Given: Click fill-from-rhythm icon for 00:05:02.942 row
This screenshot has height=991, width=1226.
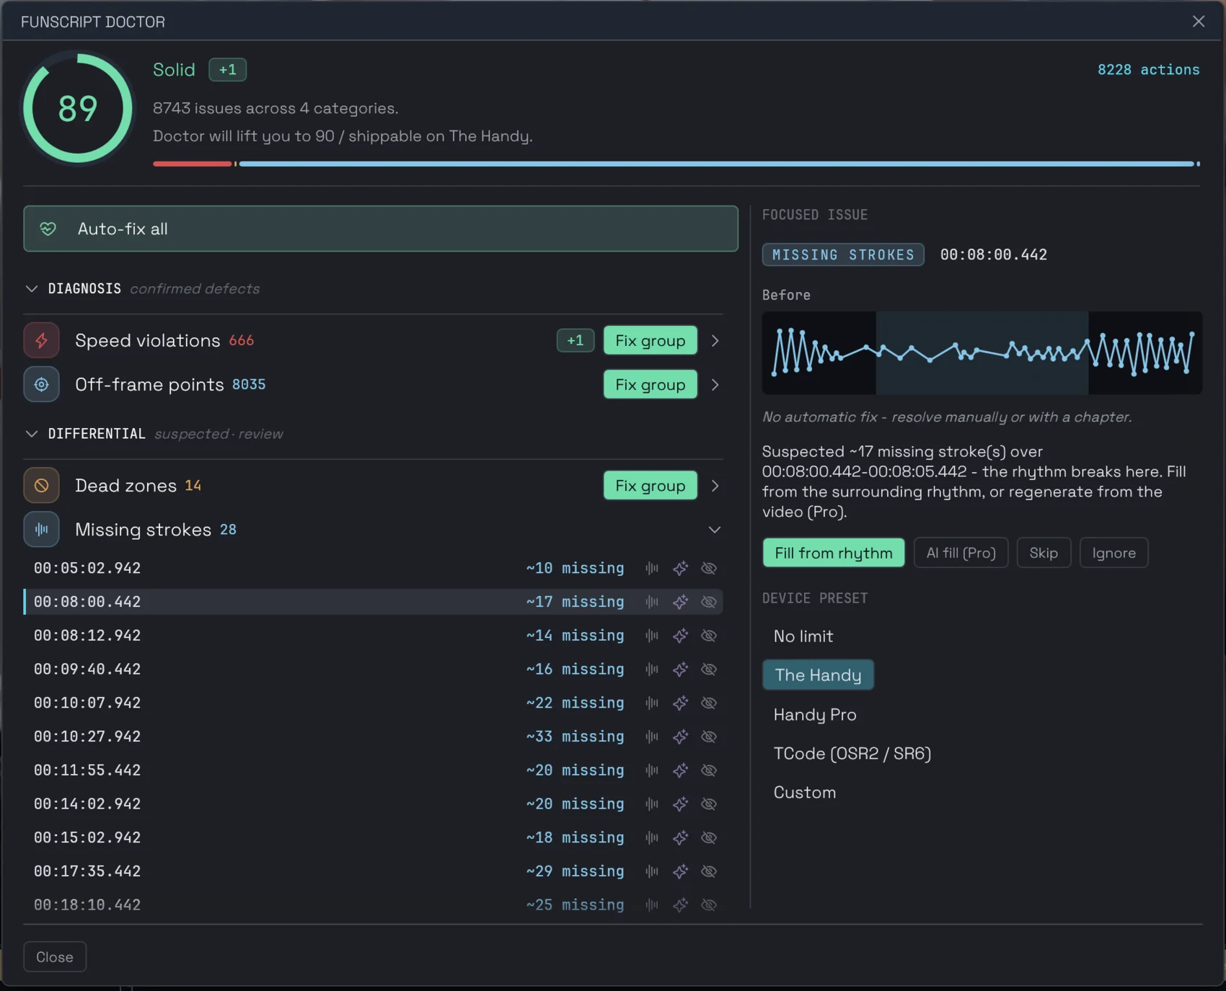Looking at the screenshot, I should coord(652,568).
